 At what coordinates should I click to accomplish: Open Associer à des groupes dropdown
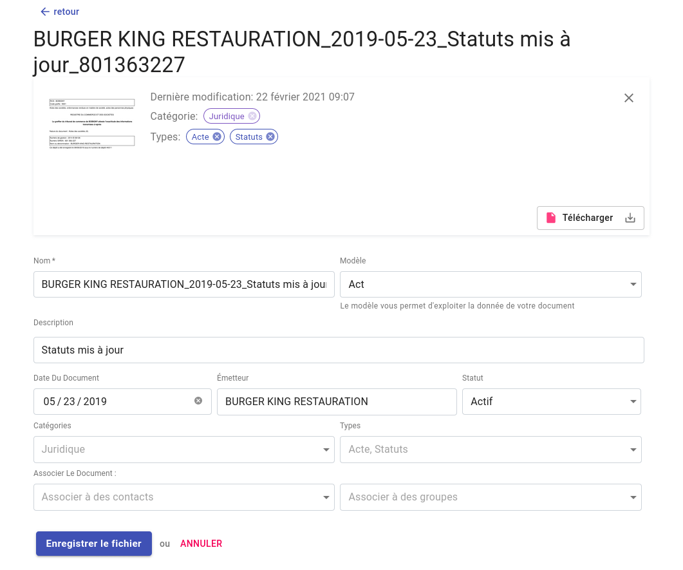[x=633, y=497]
